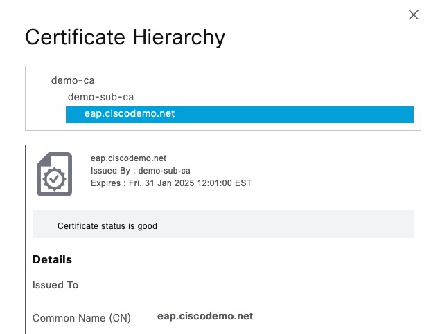Select highlighted eap.ciscodemo.net tree row
Screen dimensions: 431x334
(x=240, y=115)
